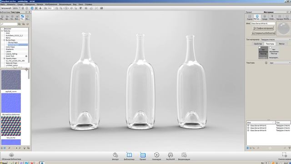
Task: Click the clock icon next to pause
Action: 27,8
